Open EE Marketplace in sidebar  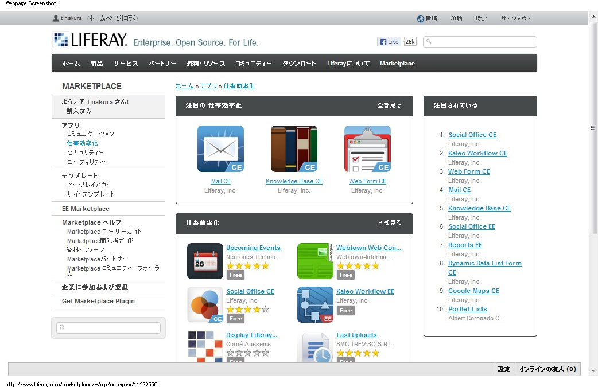point(86,209)
